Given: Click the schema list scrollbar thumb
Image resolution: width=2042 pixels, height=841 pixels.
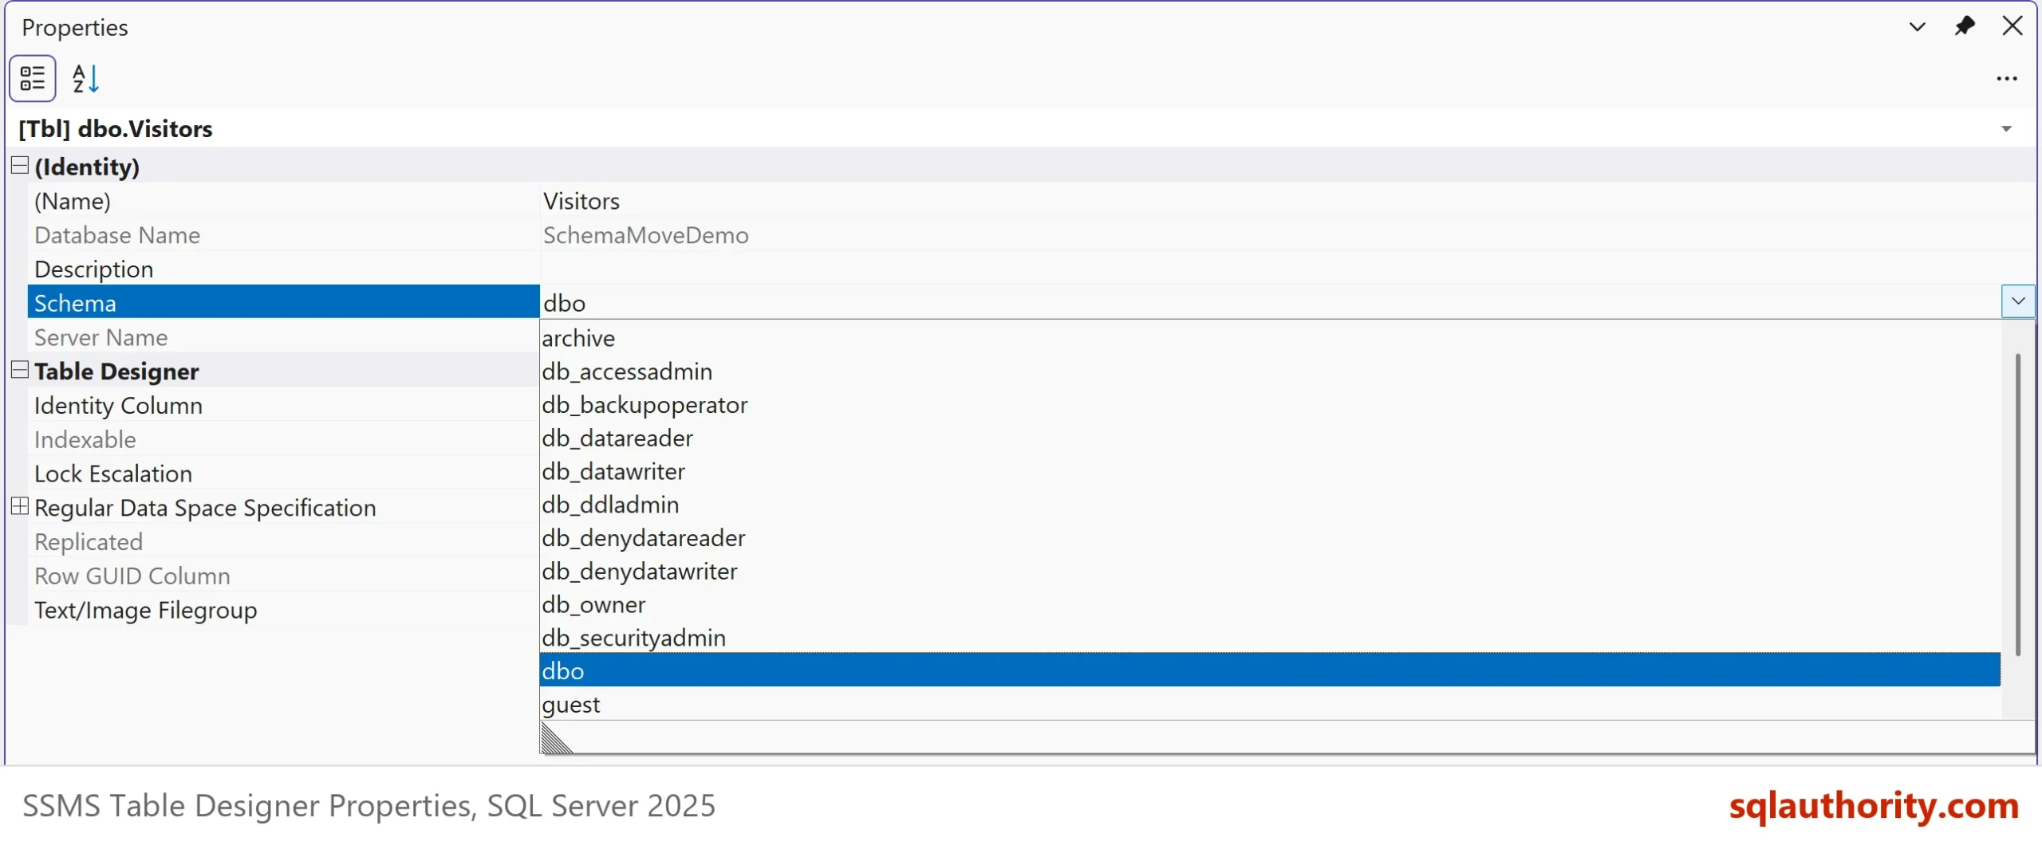Looking at the screenshot, I should pos(2018,504).
